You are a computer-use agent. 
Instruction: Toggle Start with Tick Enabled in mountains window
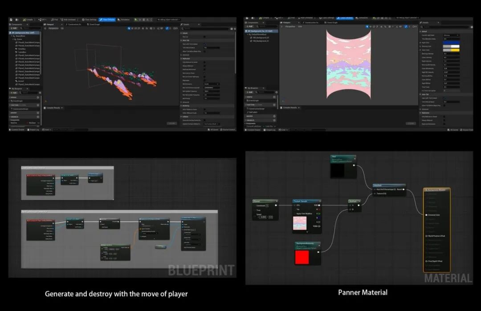click(x=204, y=44)
